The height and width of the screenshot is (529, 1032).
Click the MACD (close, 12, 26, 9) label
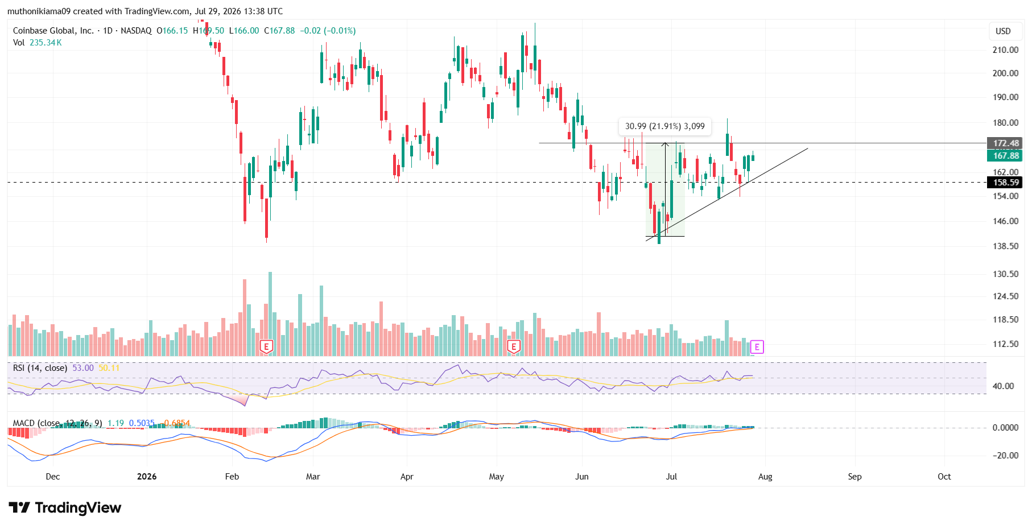coord(57,423)
